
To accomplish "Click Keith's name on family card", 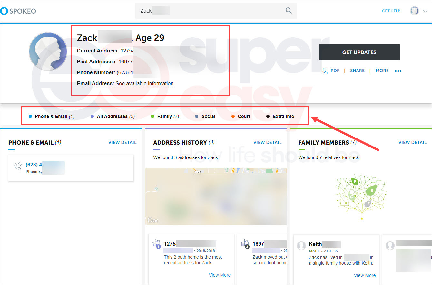I will pos(315,244).
